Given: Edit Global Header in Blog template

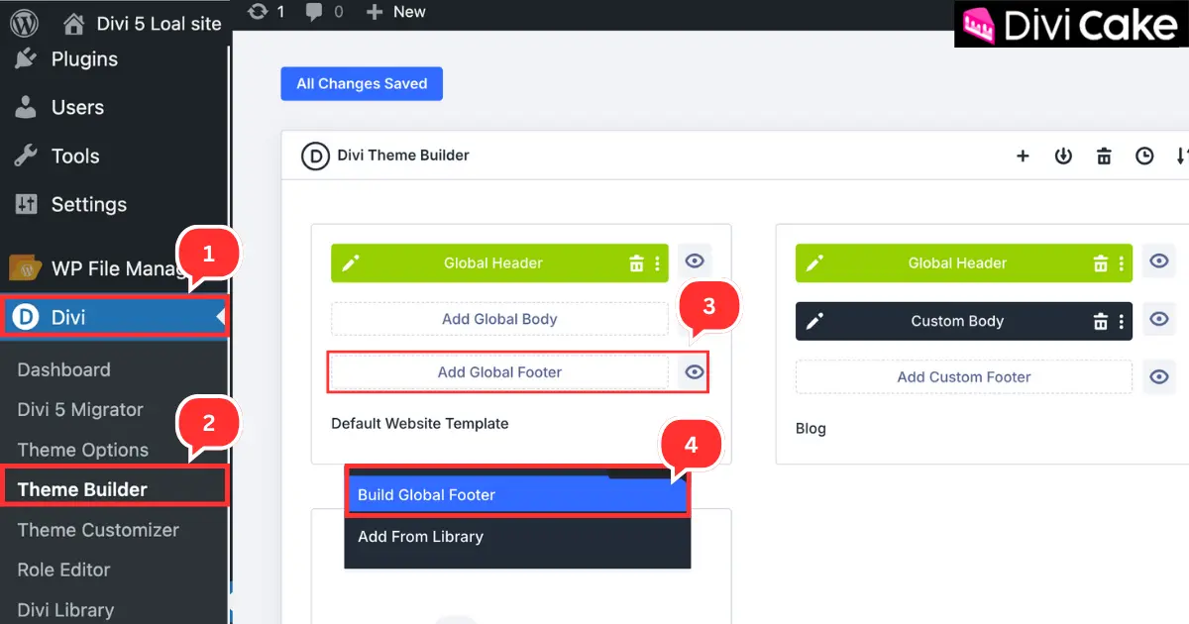Looking at the screenshot, I should [x=814, y=263].
